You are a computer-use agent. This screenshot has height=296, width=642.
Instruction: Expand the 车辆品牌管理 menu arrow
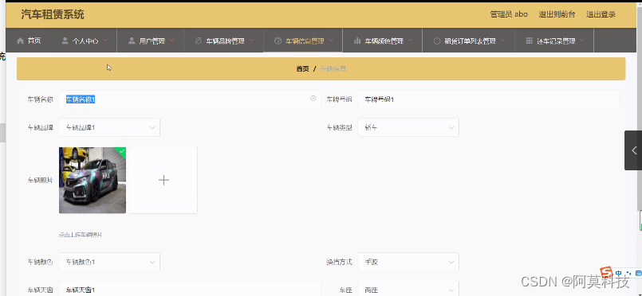coord(251,41)
